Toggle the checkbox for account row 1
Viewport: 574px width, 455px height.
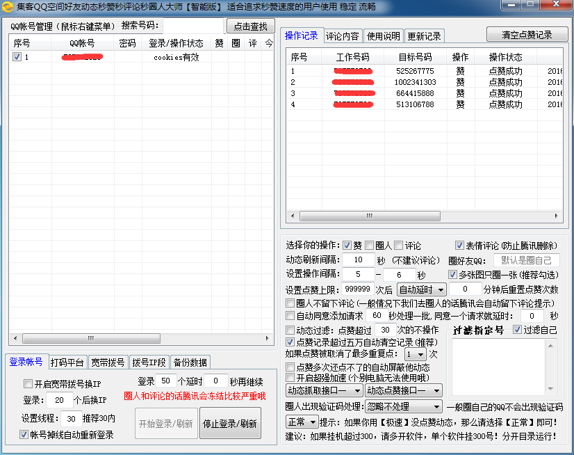[x=17, y=57]
